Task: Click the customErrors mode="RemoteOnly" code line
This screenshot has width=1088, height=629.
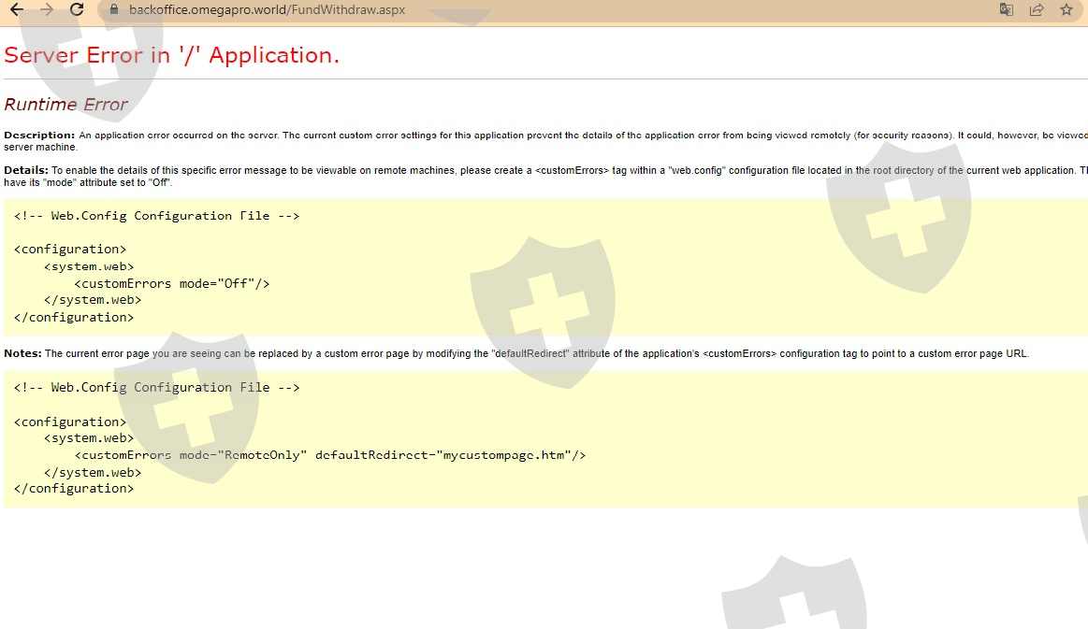Action: point(330,455)
